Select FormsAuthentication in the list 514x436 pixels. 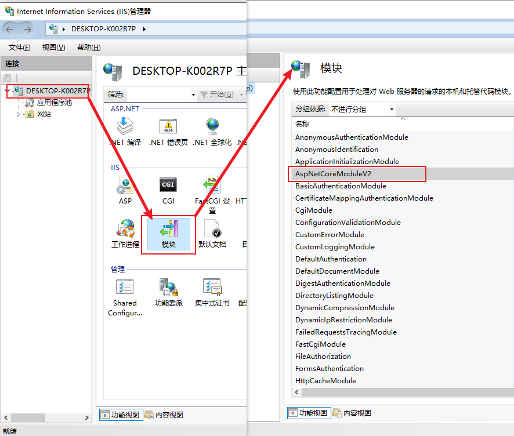[x=329, y=369]
